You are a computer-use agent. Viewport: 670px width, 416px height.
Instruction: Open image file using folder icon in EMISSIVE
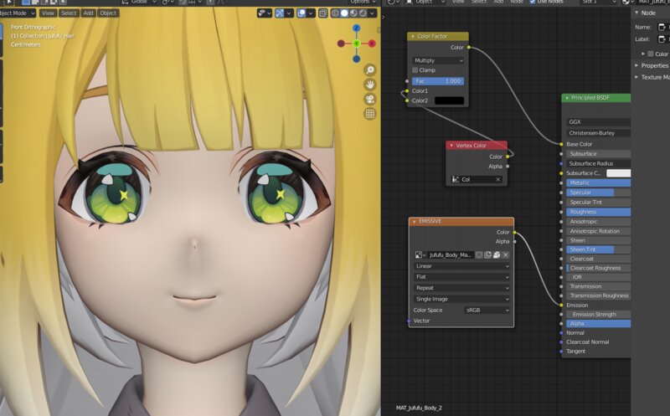pyautogui.click(x=497, y=255)
